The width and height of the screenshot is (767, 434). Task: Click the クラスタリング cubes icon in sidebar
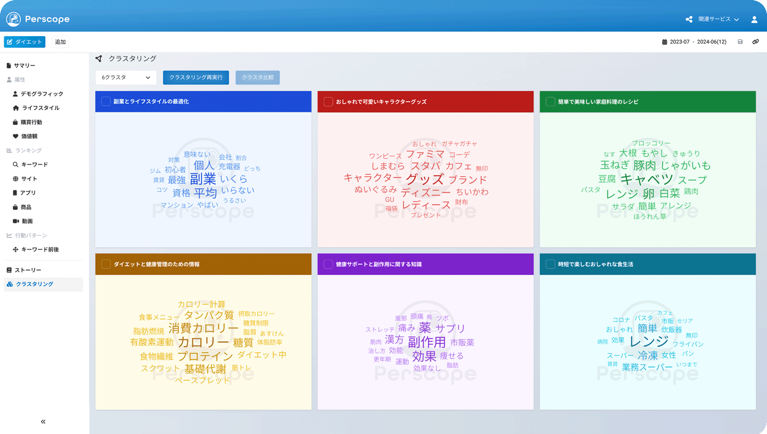[x=10, y=284]
